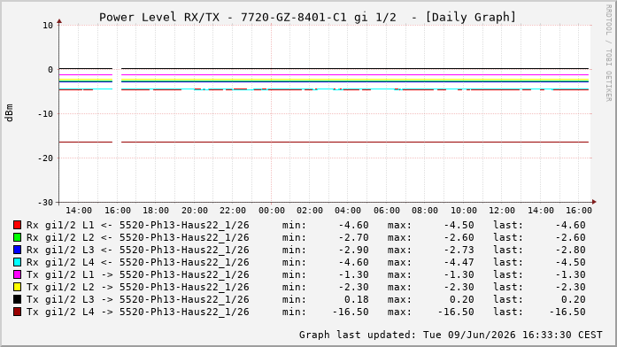Click the dark red Tx L4 legend swatch
This screenshot has width=617, height=347.
point(18,312)
